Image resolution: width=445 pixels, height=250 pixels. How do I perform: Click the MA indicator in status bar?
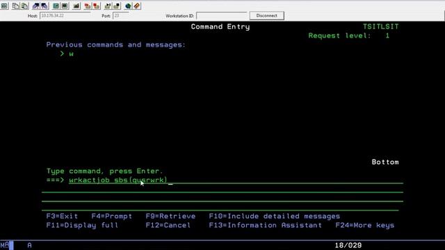click(5, 245)
